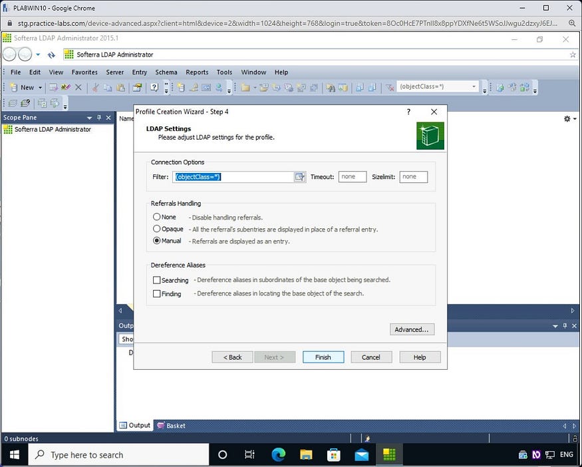Viewport: 582px width, 467px height.
Task: Click the Help button in wizard
Action: point(420,357)
